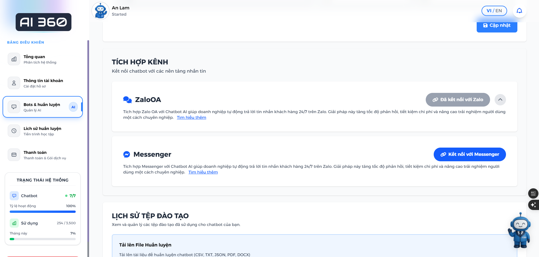Select the chat bubble icon for Bots & huấn luyện
The height and width of the screenshot is (257, 539).
pyautogui.click(x=14, y=107)
